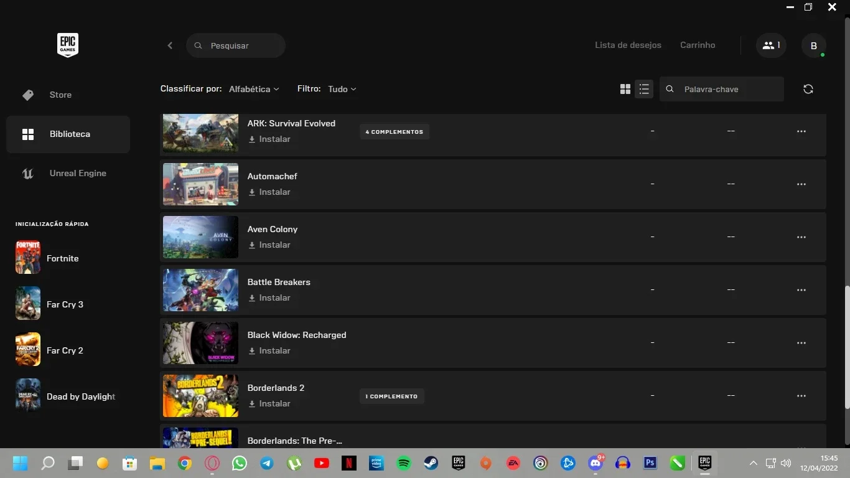Refresh the library list

(808, 89)
